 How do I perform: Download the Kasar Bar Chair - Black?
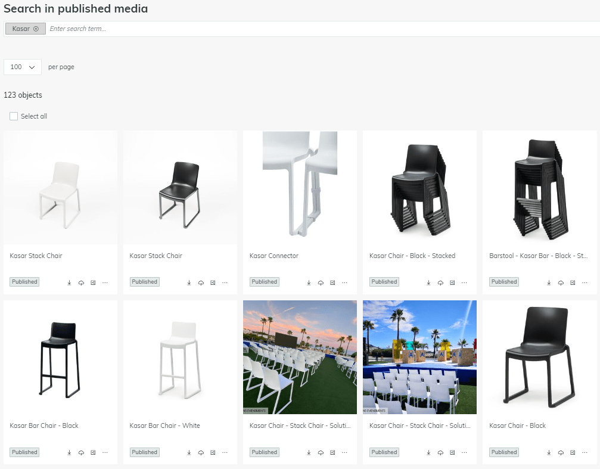(x=69, y=452)
